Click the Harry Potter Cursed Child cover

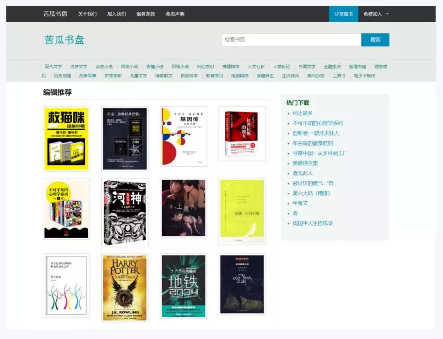tap(124, 288)
